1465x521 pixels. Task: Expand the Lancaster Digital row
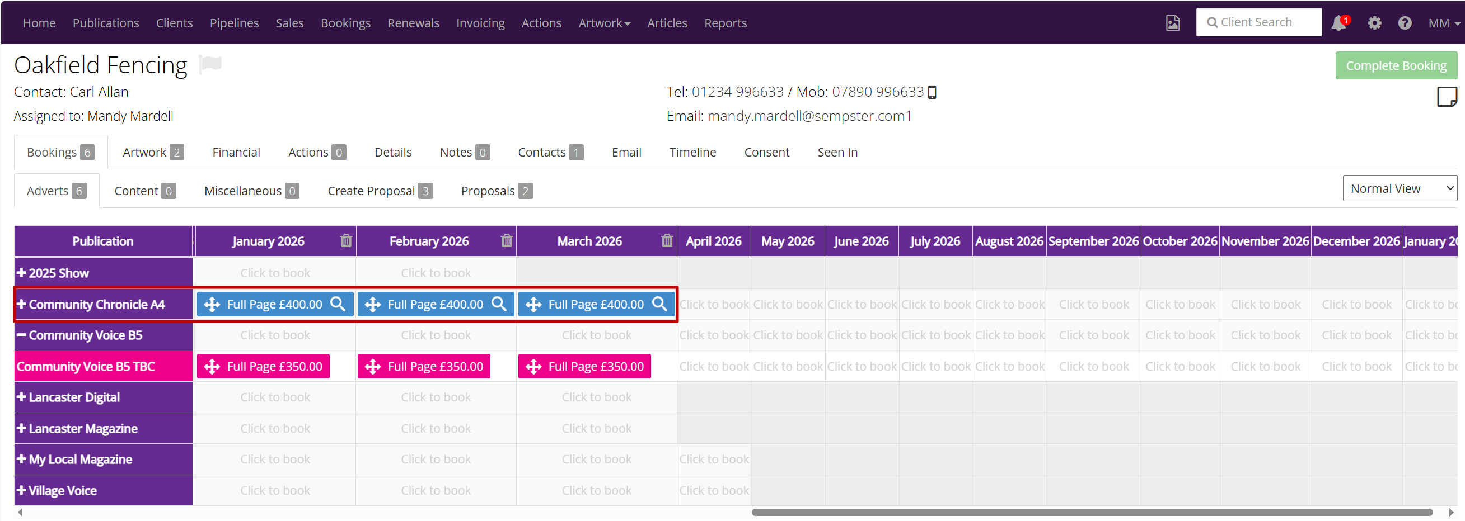tap(21, 397)
